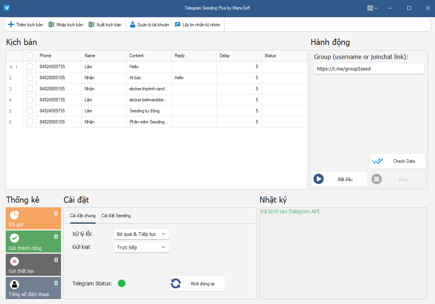The image size is (435, 304).
Task: Click log entry 'Đã khởi tạo Telegram API'
Action: [x=290, y=211]
